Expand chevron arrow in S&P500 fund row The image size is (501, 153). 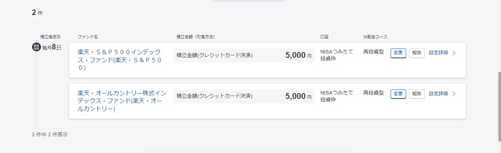point(454,53)
